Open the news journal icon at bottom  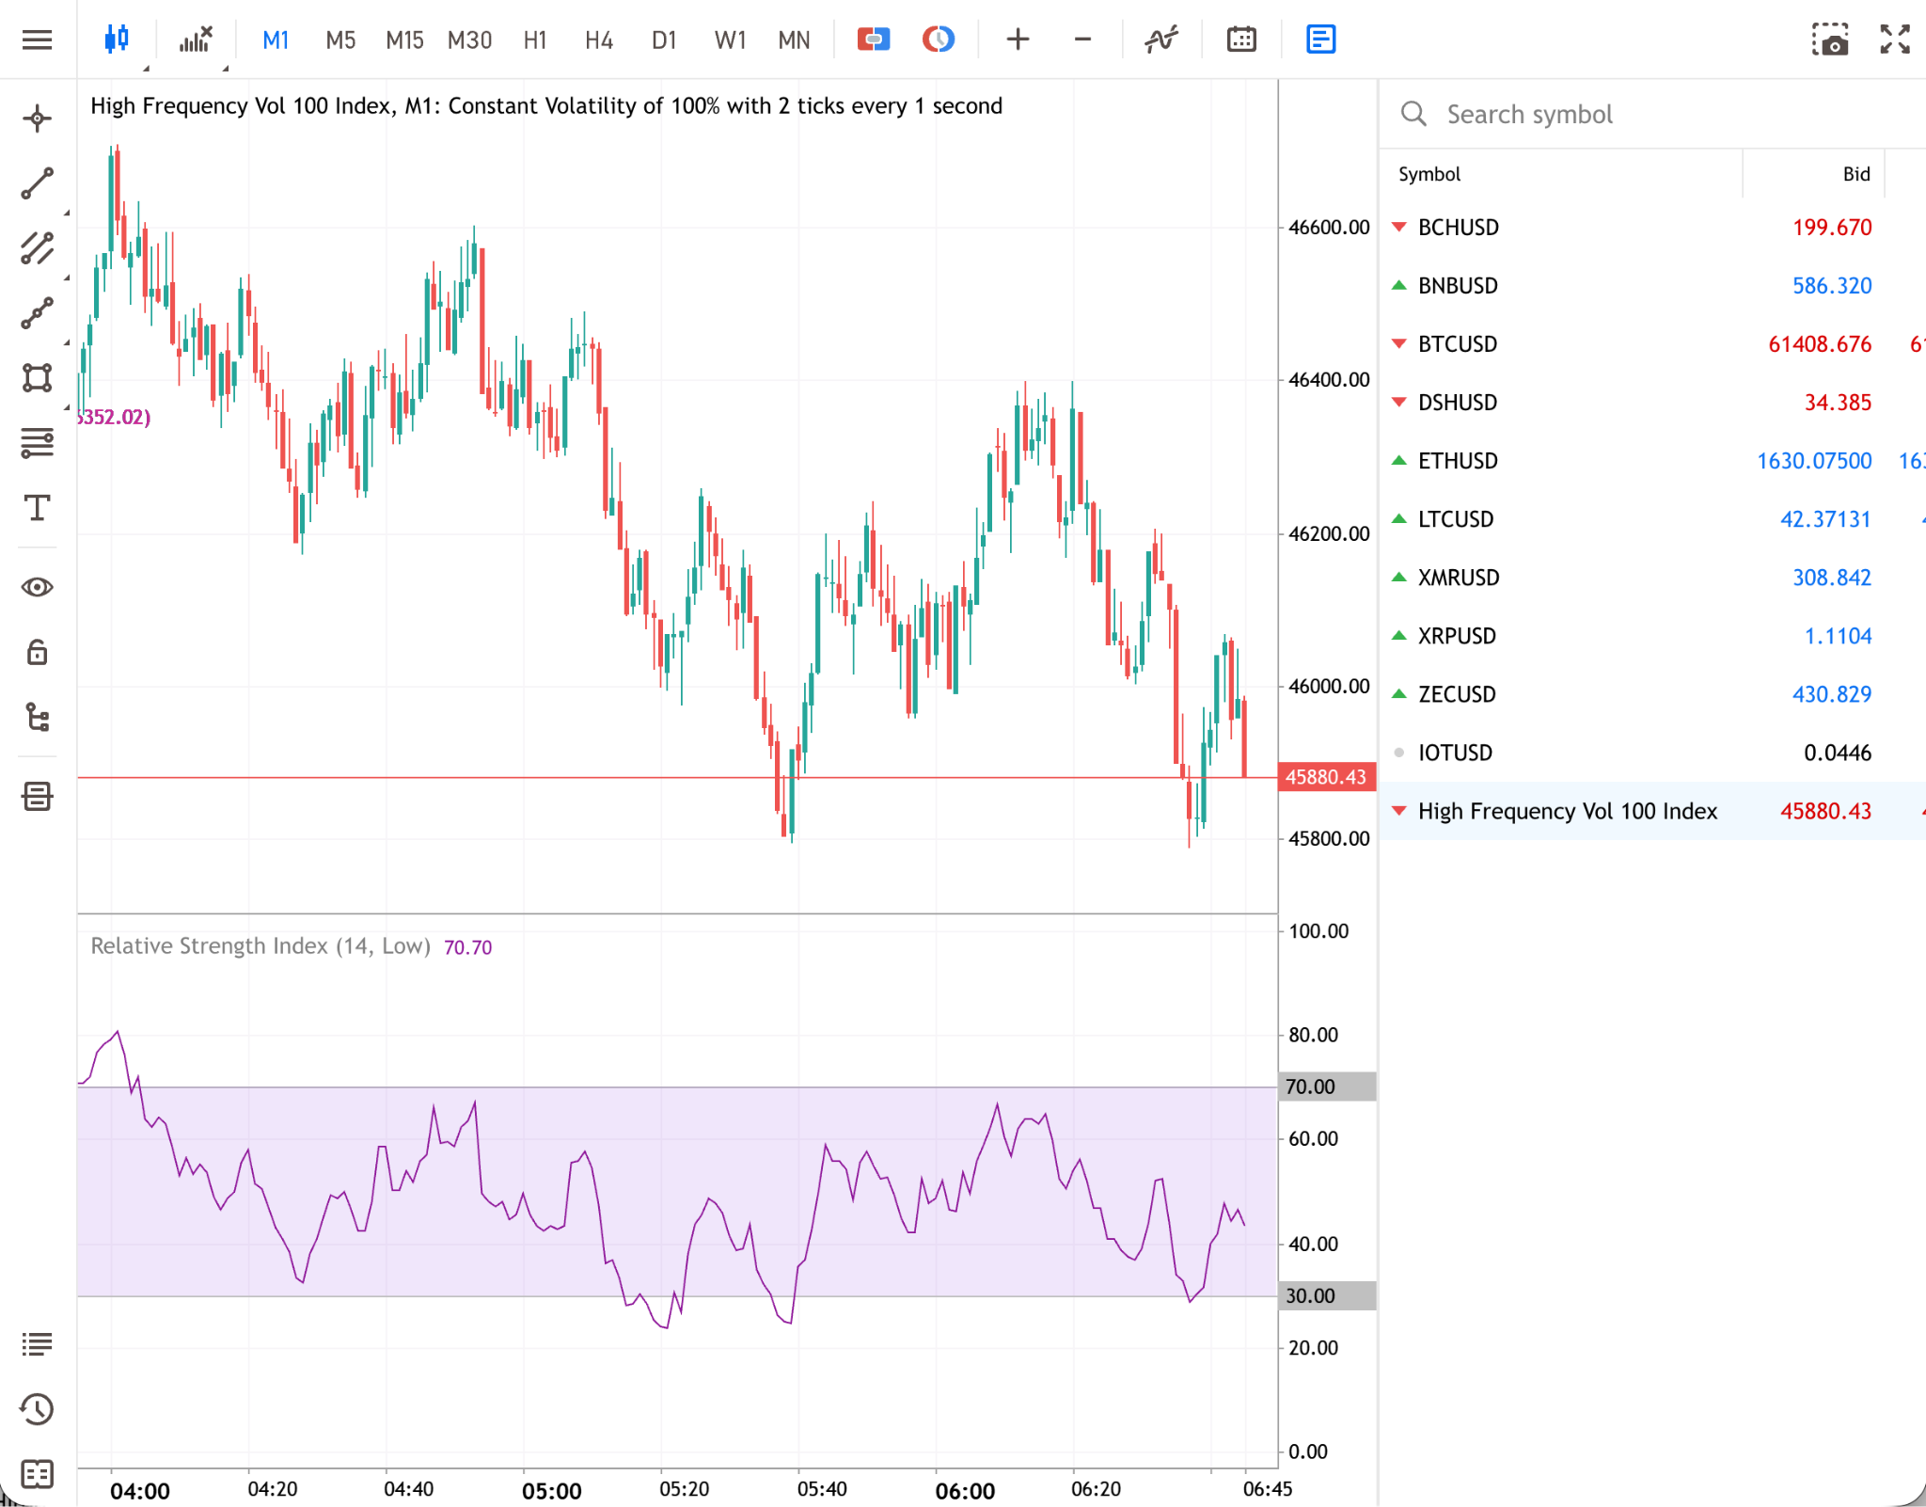38,1474
